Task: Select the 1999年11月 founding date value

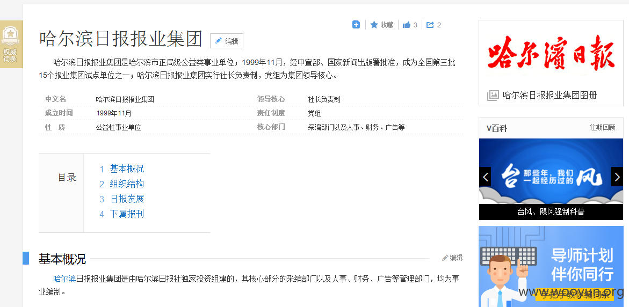Action: (x=114, y=113)
